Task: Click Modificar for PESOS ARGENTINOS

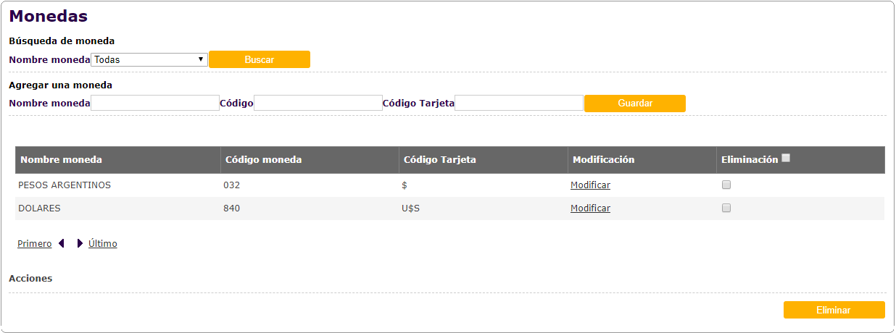Action: pyautogui.click(x=590, y=185)
